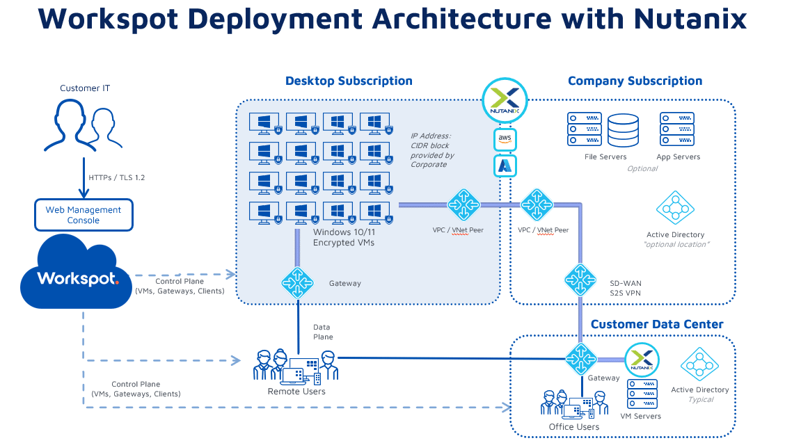Click the diagram title Workspot Deployment Architecture
This screenshot has width=785, height=443.
click(392, 19)
